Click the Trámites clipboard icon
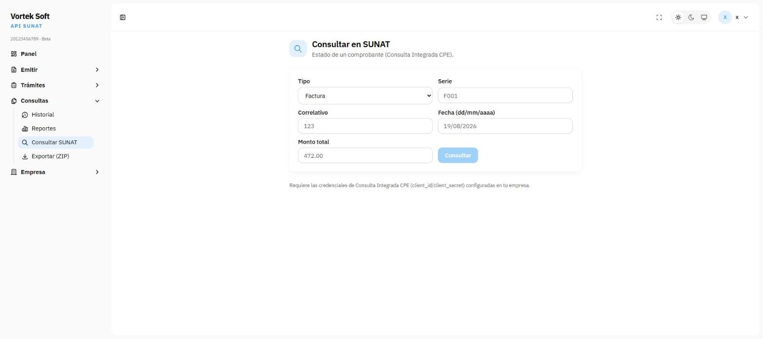The width and height of the screenshot is (763, 339). [x=14, y=85]
